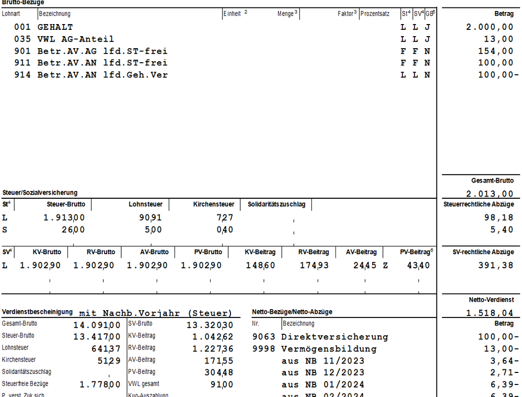This screenshot has width=522, height=397.
Task: Select the Steuerfreie Bezüge value 1.778,00
Action: [100, 384]
